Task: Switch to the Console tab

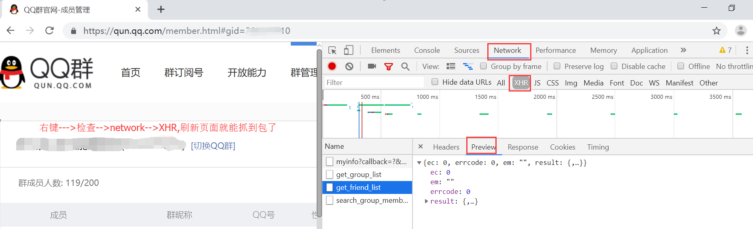Action: [427, 50]
